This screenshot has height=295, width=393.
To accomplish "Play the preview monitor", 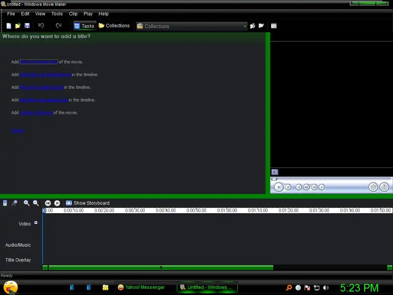I will tap(279, 187).
